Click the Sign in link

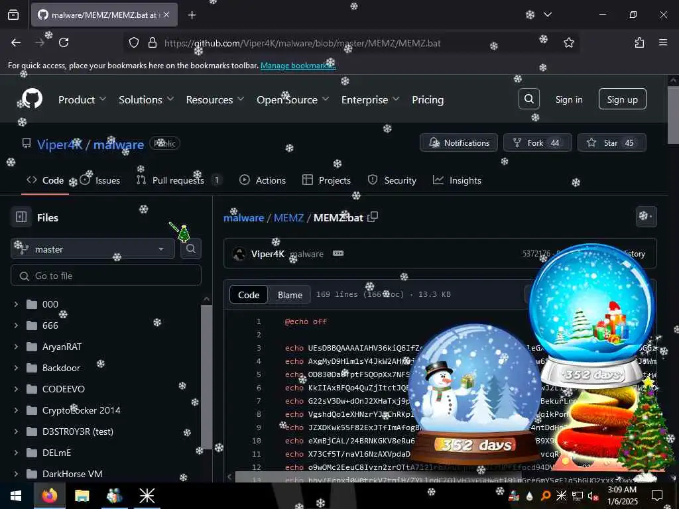pyautogui.click(x=568, y=99)
